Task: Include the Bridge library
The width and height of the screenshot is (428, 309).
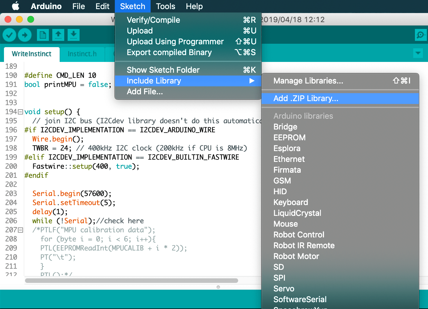Action: [x=340, y=127]
